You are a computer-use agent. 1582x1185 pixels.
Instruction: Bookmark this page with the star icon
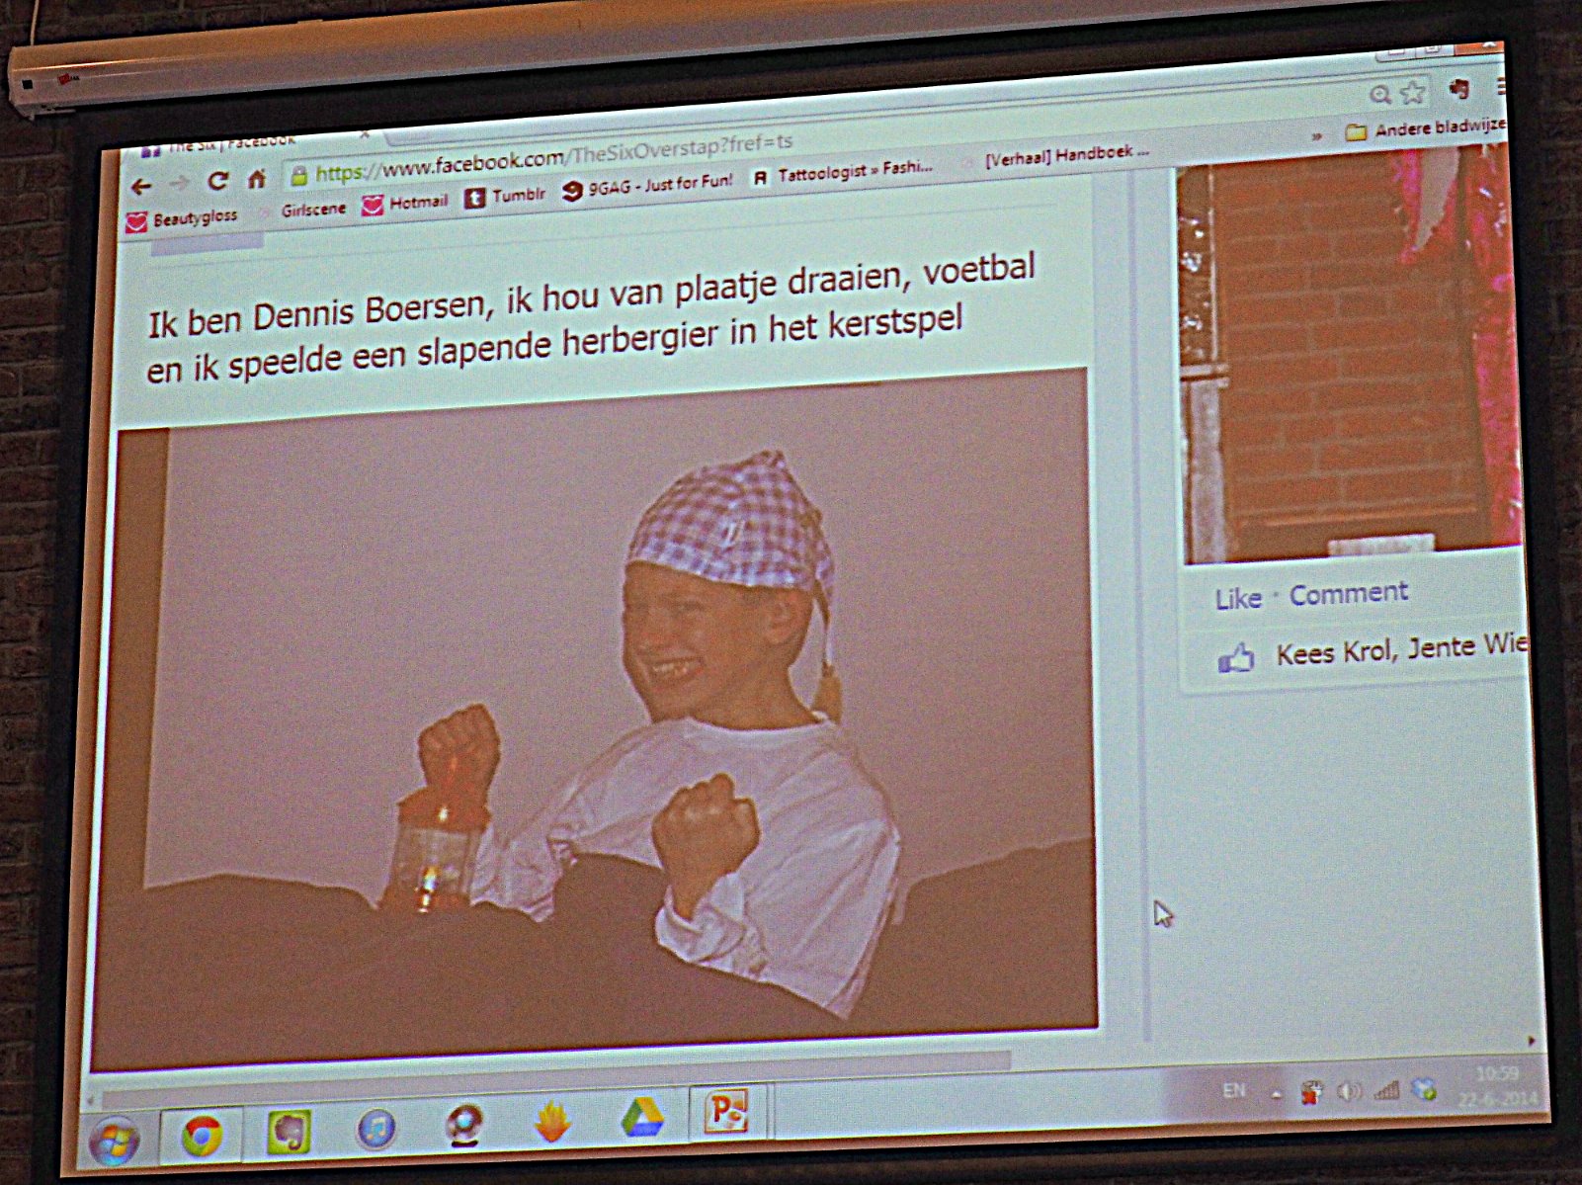pos(1413,93)
